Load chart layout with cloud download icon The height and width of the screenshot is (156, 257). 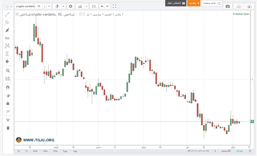239,6
